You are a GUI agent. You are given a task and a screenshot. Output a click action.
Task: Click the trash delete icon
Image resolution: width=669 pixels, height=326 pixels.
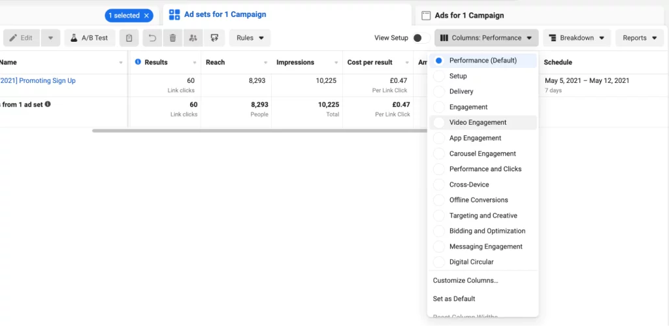point(172,38)
